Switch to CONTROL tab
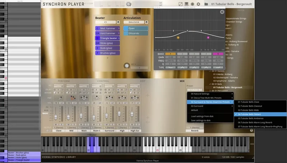Viewport: 287px width, 163px height. point(103,81)
